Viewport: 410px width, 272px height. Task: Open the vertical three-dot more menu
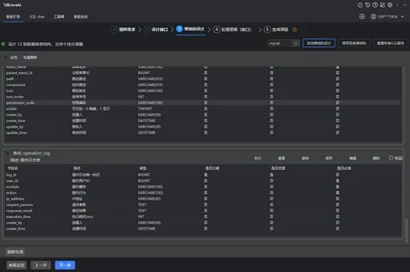click(397, 5)
